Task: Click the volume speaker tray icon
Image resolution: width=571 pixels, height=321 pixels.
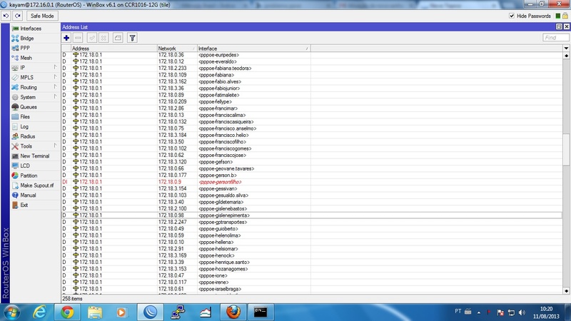Action: [522, 312]
